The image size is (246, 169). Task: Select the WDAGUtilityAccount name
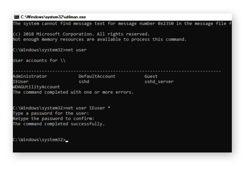[x=36, y=87]
